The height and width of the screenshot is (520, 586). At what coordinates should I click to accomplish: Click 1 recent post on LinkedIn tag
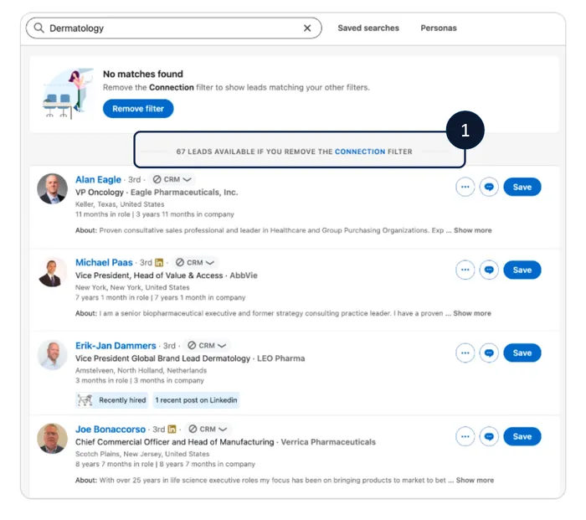point(196,400)
